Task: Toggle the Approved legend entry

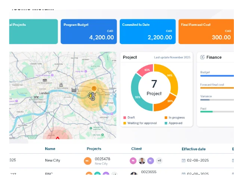Action: click(x=173, y=123)
